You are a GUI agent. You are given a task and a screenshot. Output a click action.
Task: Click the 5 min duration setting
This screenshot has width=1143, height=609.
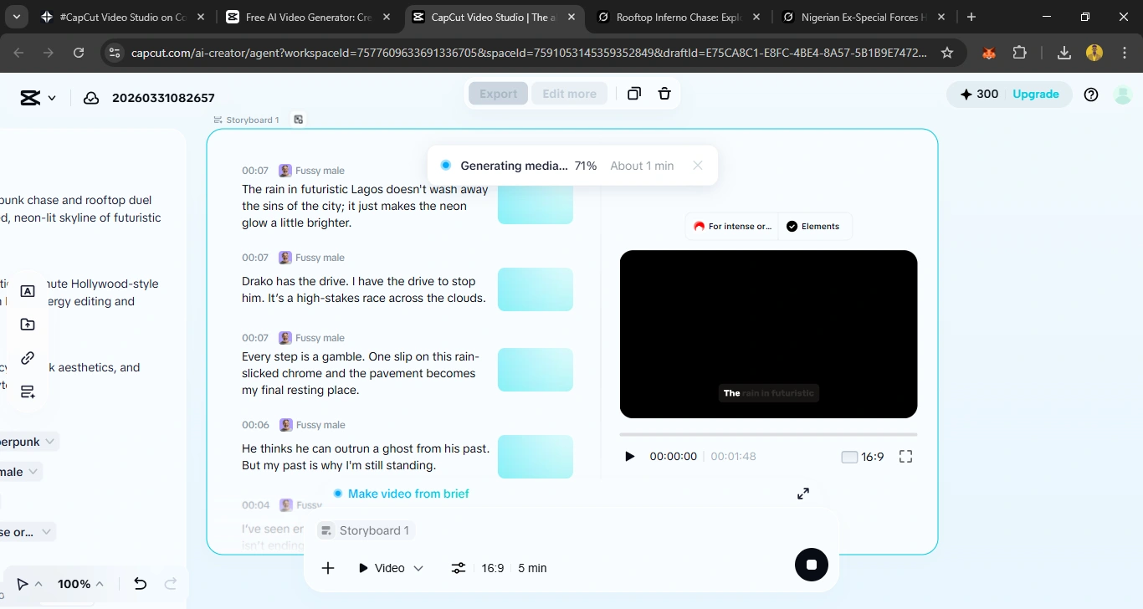coord(532,568)
